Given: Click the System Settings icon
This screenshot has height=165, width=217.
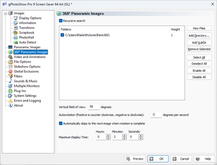Looking at the screenshot, I should (x=10, y=96).
